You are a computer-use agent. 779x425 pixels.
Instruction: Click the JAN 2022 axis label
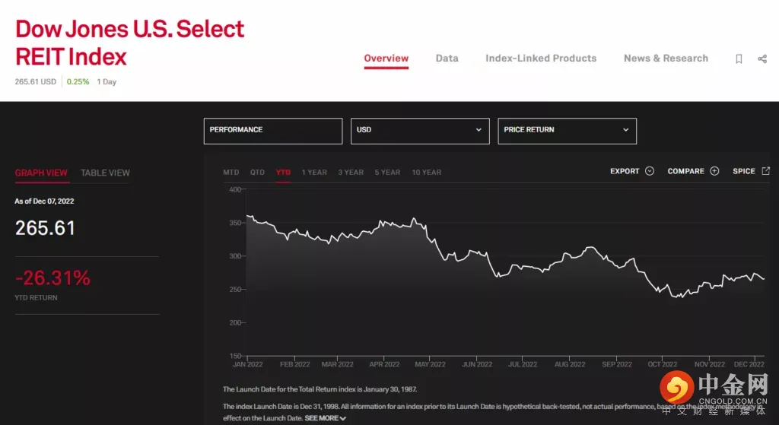tap(247, 364)
